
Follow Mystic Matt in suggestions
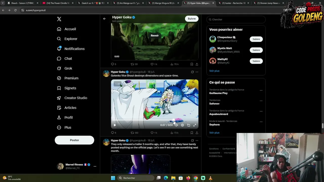pos(256,50)
